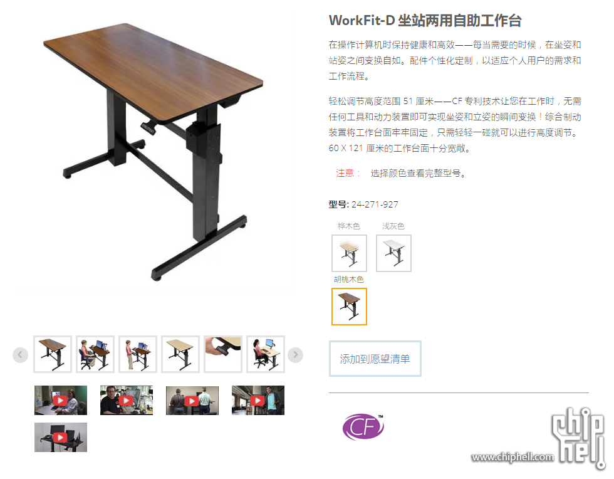View the birch desk thumbnail
Viewport: 614px width, 479px height.
180,354
